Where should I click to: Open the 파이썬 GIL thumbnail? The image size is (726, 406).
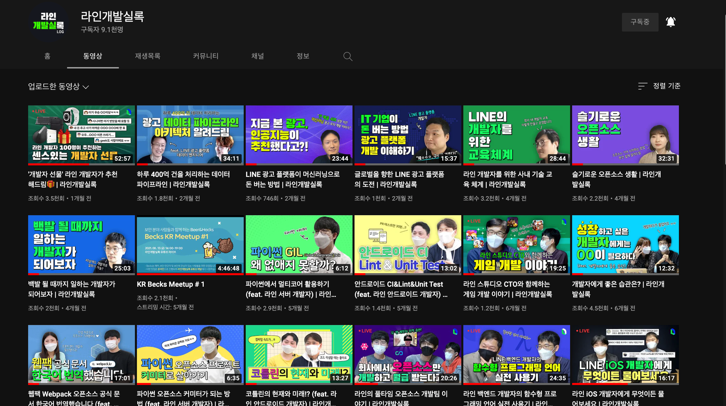click(299, 245)
